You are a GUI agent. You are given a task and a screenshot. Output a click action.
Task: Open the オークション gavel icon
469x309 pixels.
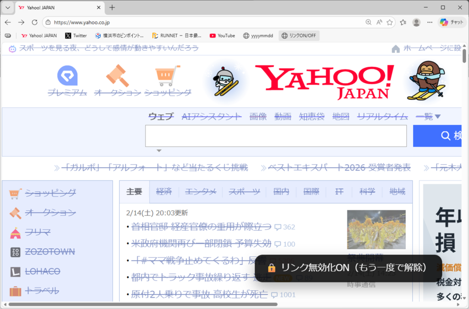point(116,76)
